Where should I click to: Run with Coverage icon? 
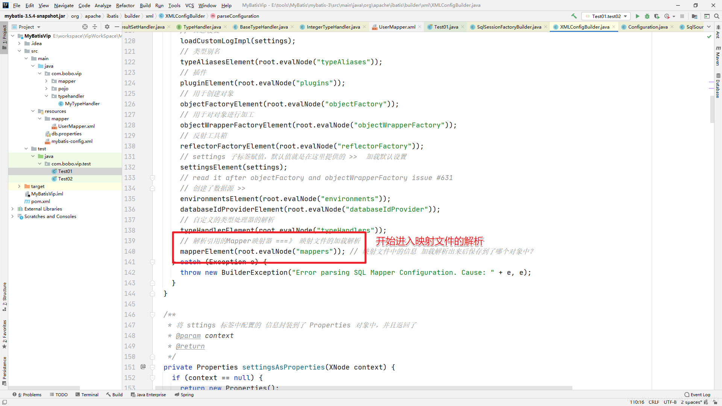tap(657, 16)
